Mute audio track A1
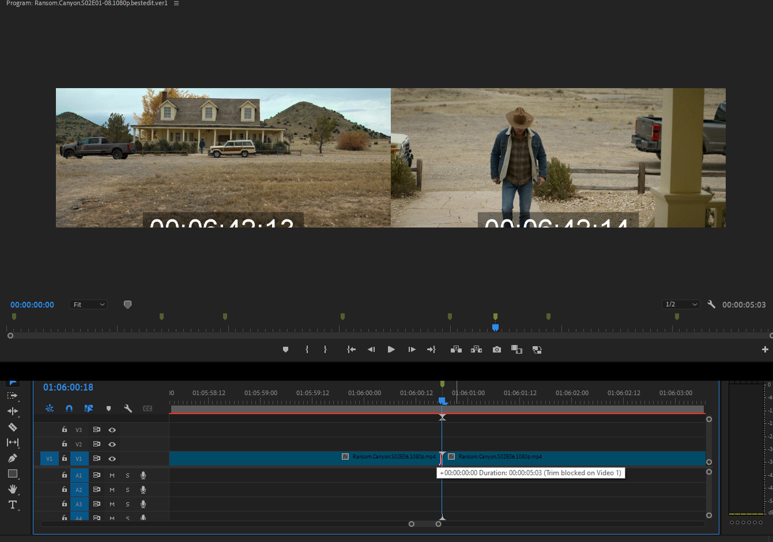This screenshot has height=542, width=773. 112,475
